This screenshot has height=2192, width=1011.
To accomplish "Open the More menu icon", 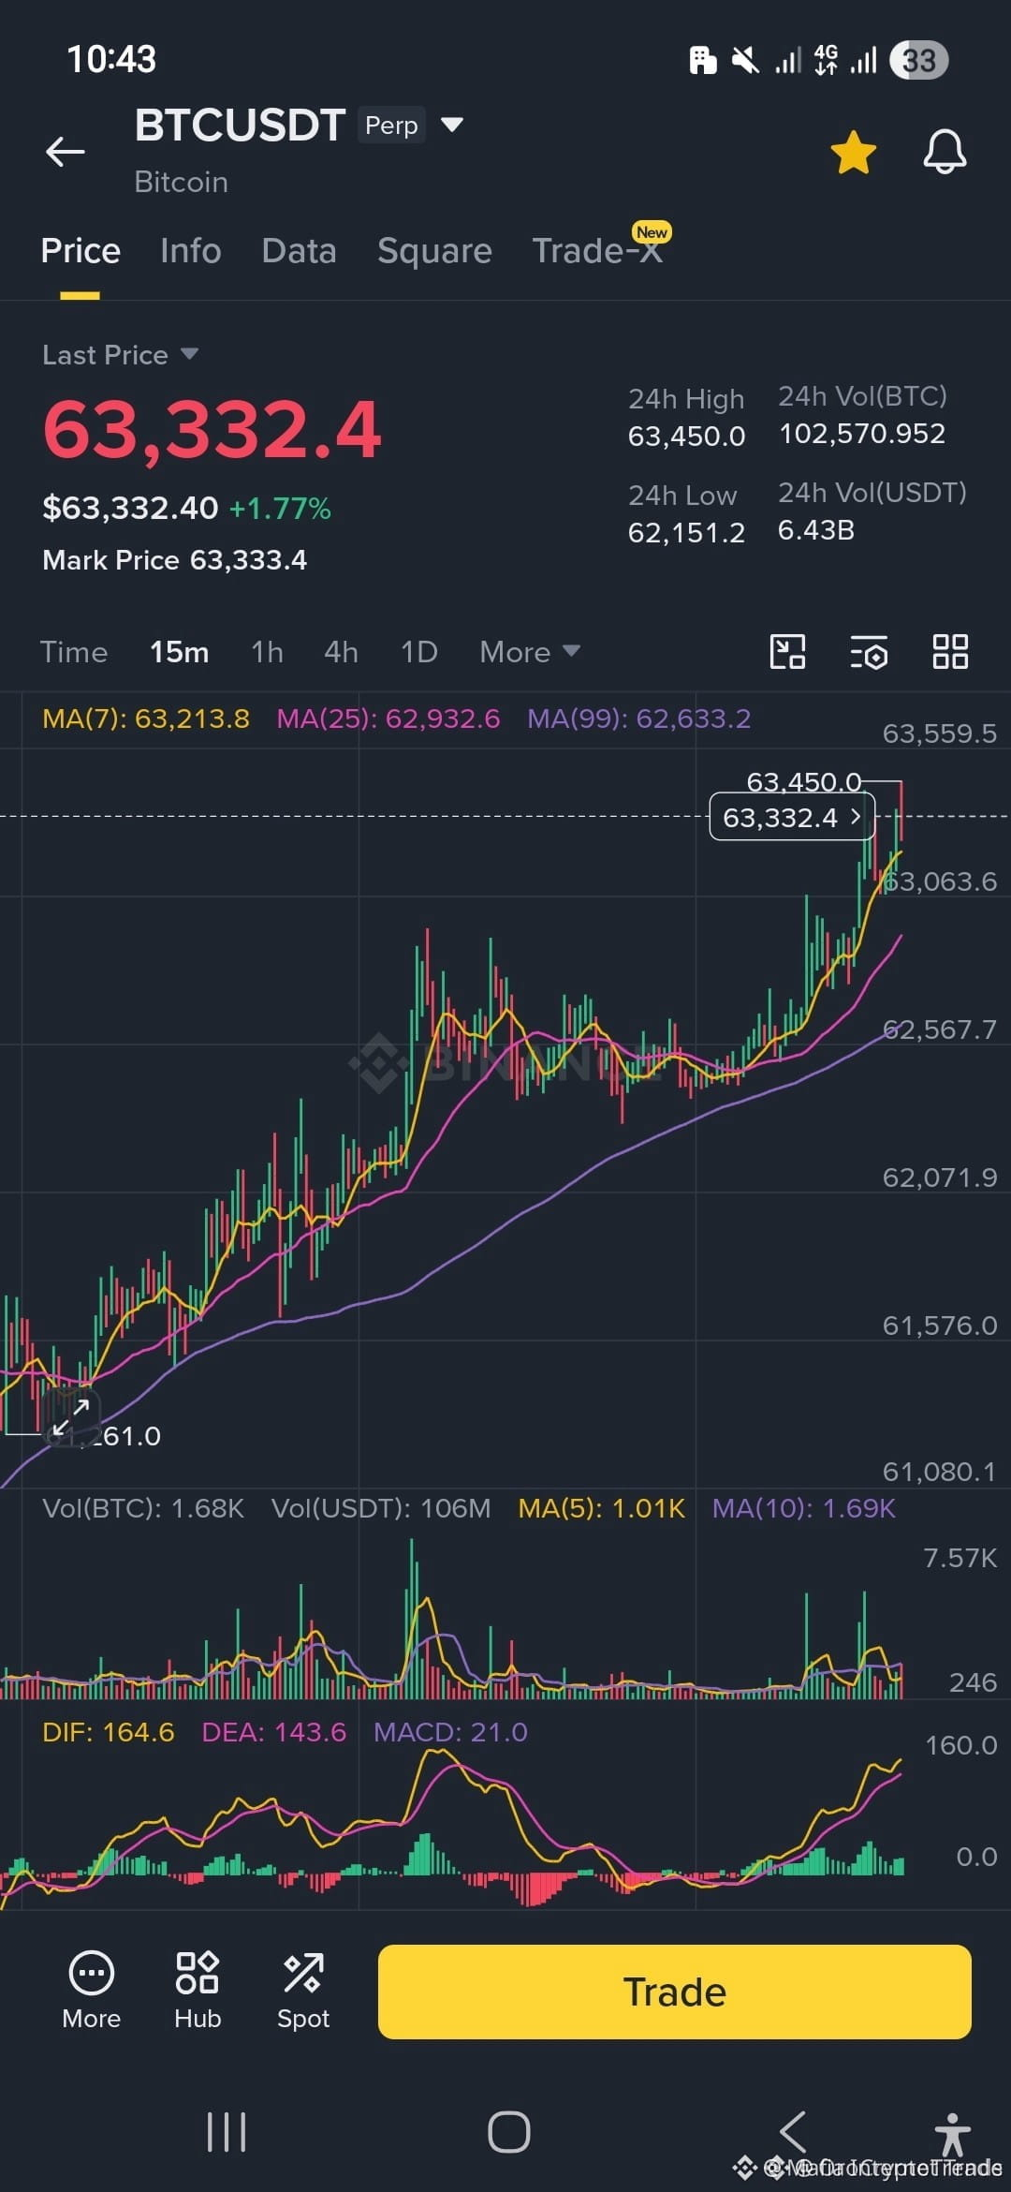I will [x=92, y=1991].
